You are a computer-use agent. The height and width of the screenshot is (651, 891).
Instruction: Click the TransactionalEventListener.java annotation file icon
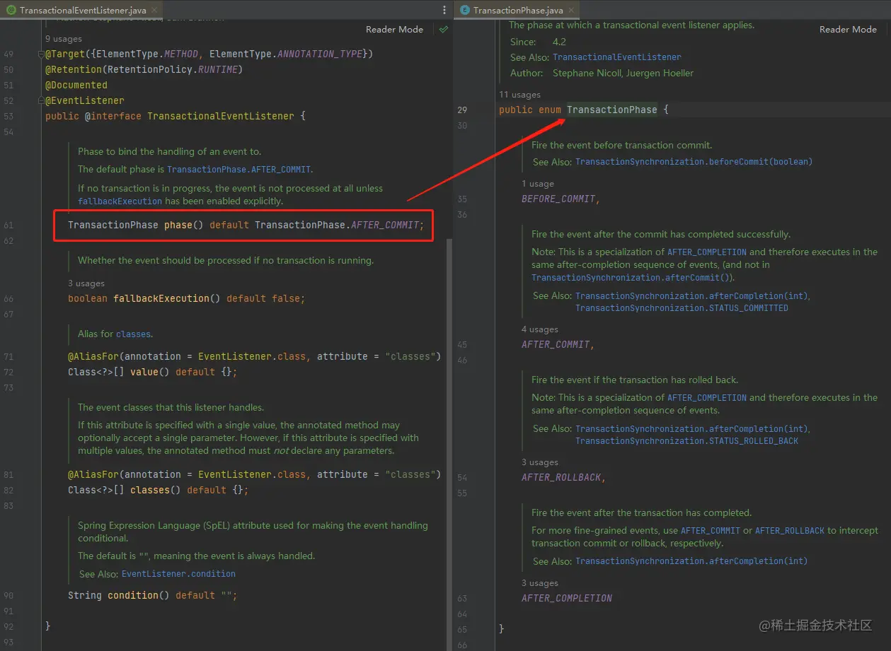[x=11, y=10]
